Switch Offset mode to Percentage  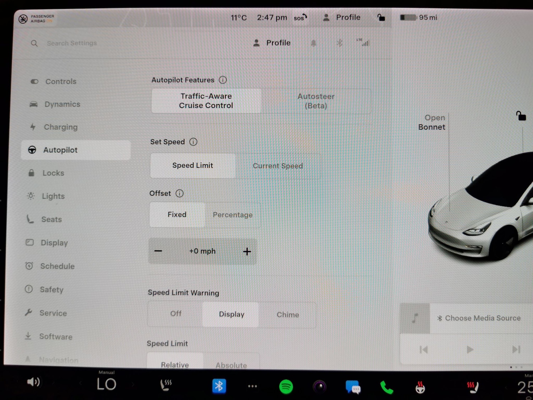tap(233, 215)
